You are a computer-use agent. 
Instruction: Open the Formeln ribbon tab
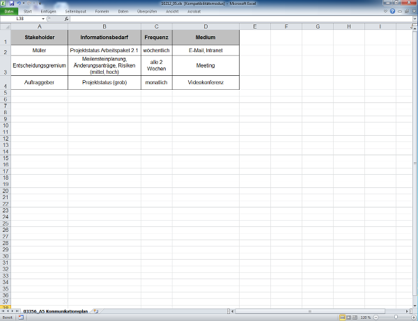pos(102,11)
